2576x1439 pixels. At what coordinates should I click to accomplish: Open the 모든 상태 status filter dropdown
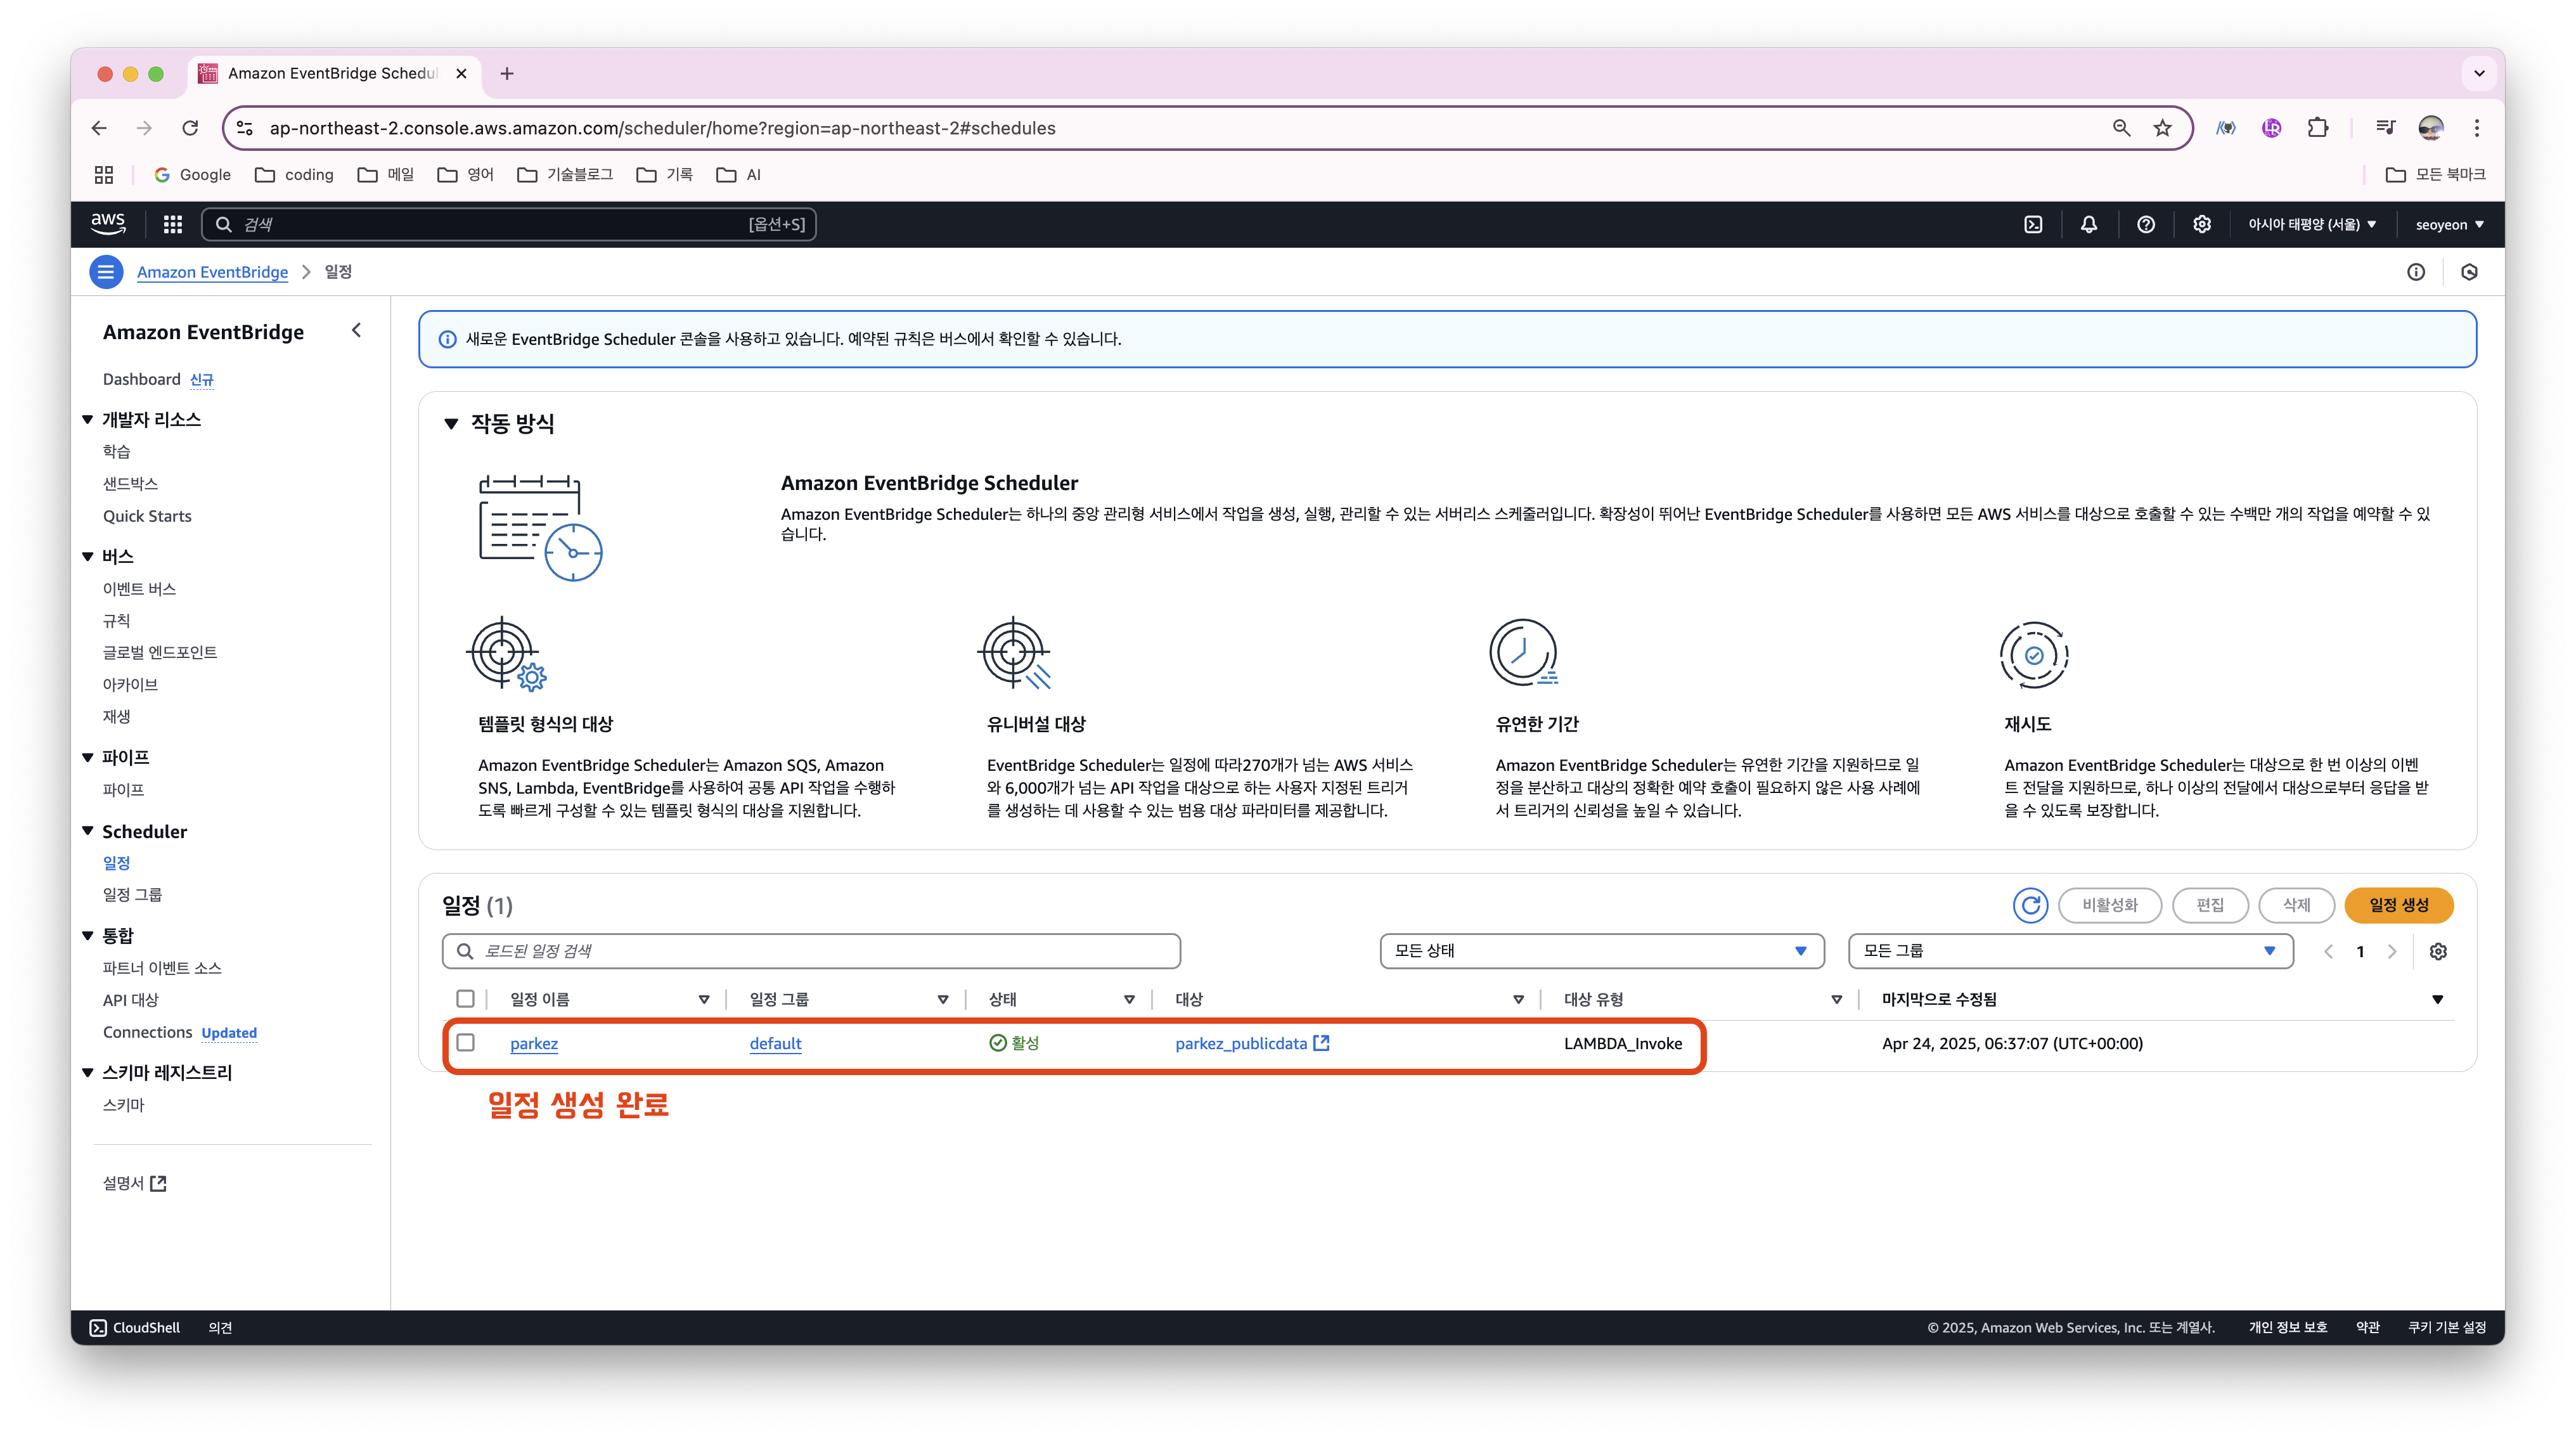[1601, 951]
